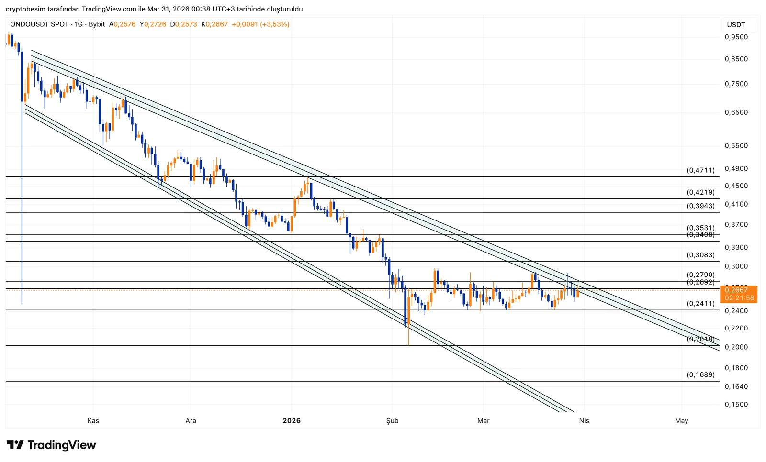Click the 02:21:58 candle countdown timer
The width and height of the screenshot is (766, 462).
click(739, 298)
